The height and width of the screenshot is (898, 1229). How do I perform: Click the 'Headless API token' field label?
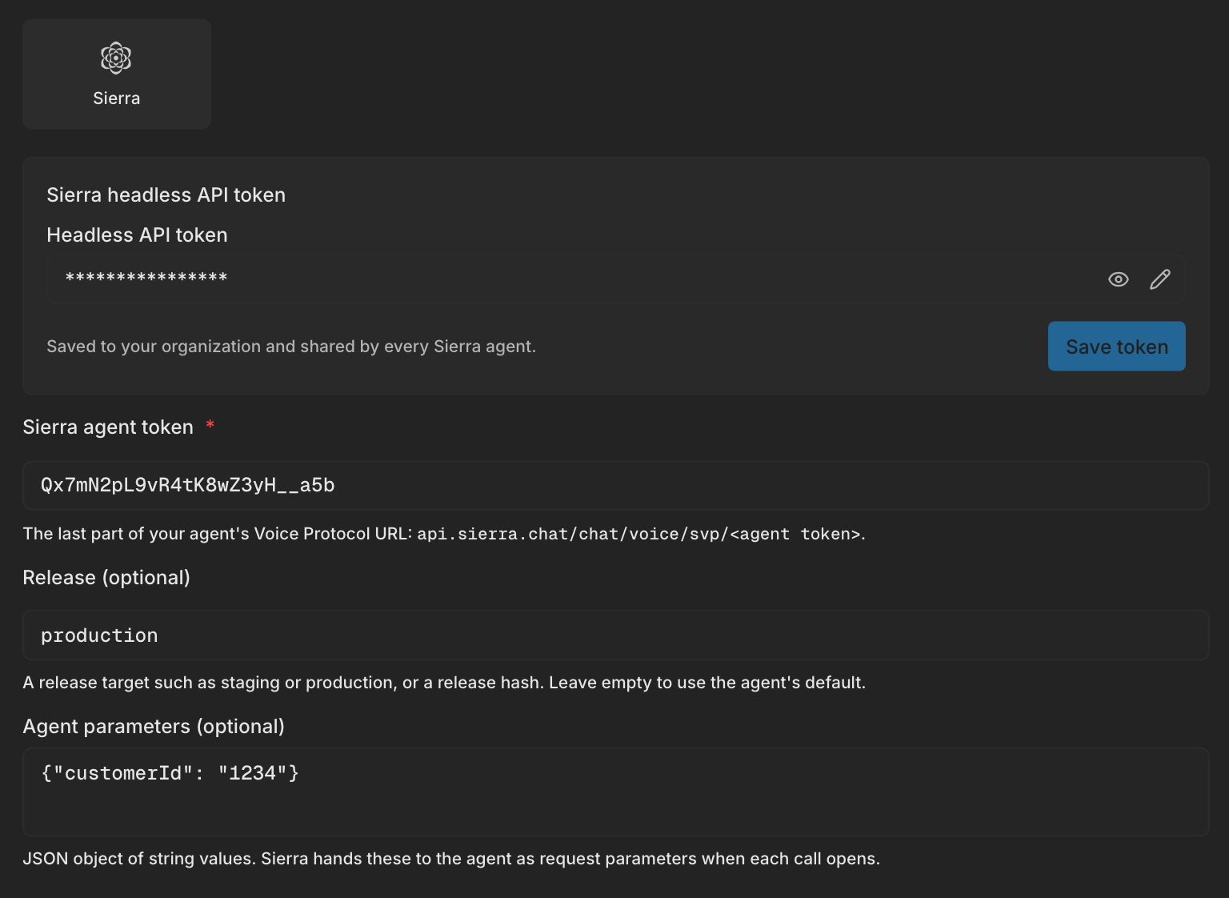137,235
